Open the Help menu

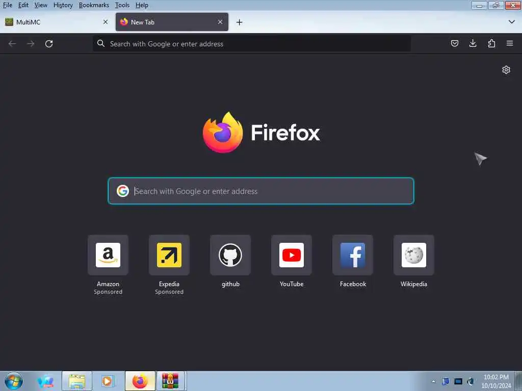coord(142,5)
